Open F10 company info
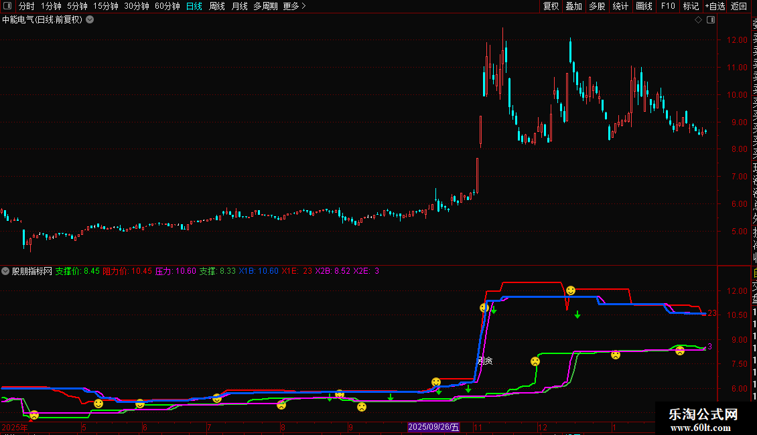The width and height of the screenshot is (757, 435). click(x=668, y=6)
